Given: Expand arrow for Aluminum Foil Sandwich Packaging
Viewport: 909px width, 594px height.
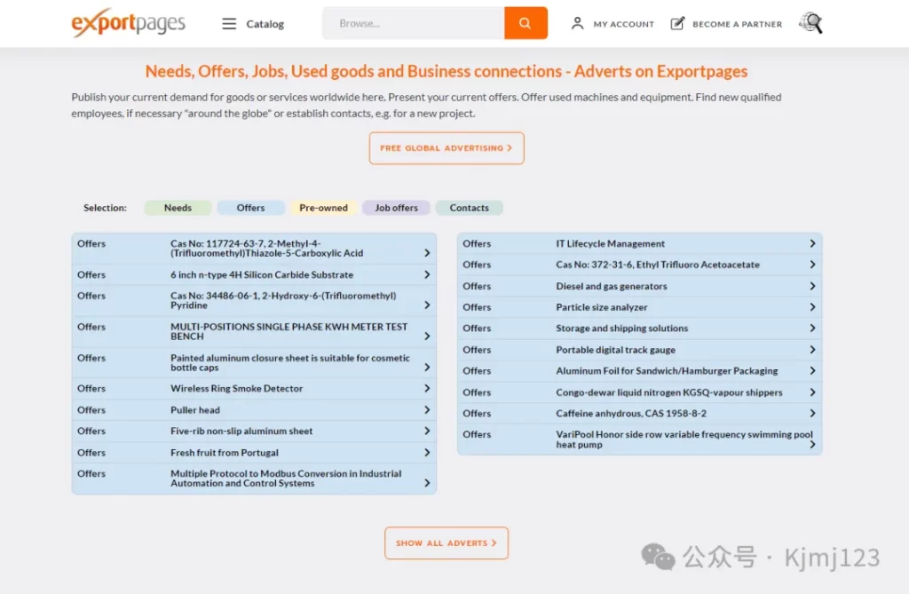Looking at the screenshot, I should 812,370.
